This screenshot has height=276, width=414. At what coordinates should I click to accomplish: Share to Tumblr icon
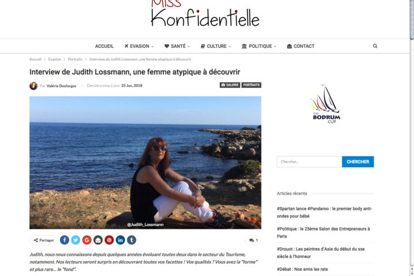(132, 240)
